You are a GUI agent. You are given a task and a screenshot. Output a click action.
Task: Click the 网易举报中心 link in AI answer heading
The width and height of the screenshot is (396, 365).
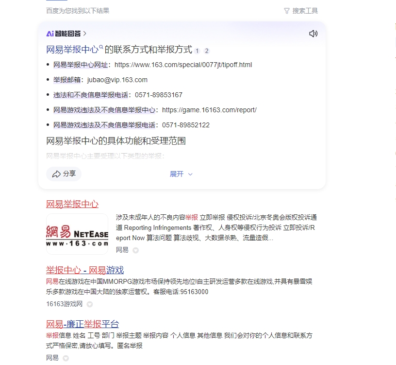pyautogui.click(x=72, y=50)
